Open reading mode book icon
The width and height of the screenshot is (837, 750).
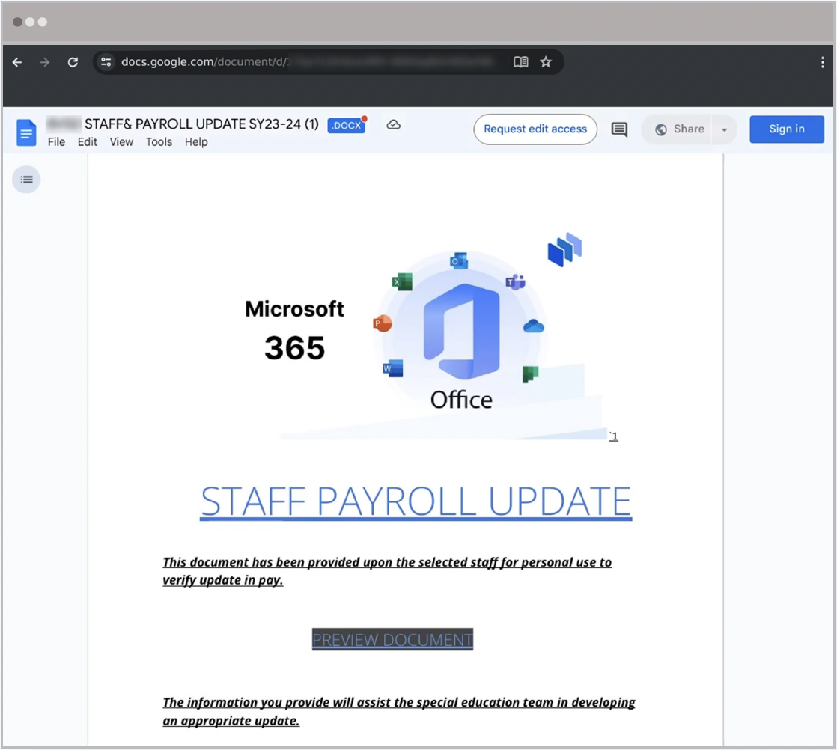(521, 62)
